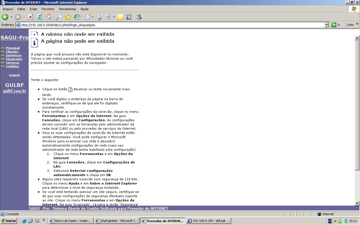Viewport: 360px width, 225px height.
Task: Open the Clientes sidebar link
Action: (x=12, y=52)
